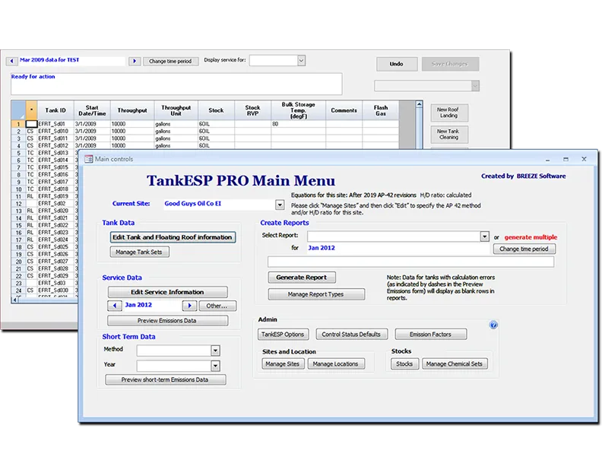
Task: Open the Current Site dropdown
Action: pyautogui.click(x=280, y=205)
